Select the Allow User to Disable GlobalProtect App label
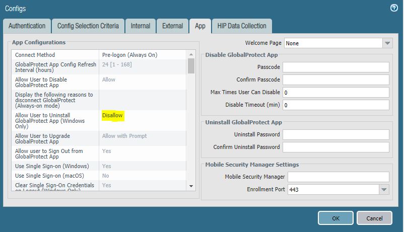The width and height of the screenshot is (404, 232). (41, 83)
